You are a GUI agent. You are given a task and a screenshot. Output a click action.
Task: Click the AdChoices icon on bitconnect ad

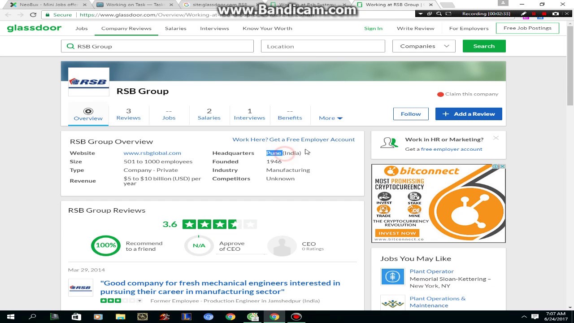[496, 166]
